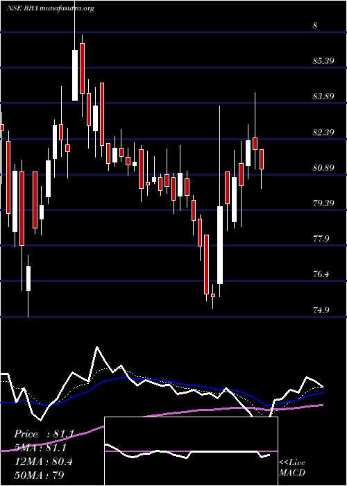Click the 5MA : 81.1 legend entry
The height and width of the screenshot is (486, 347).
[40, 448]
